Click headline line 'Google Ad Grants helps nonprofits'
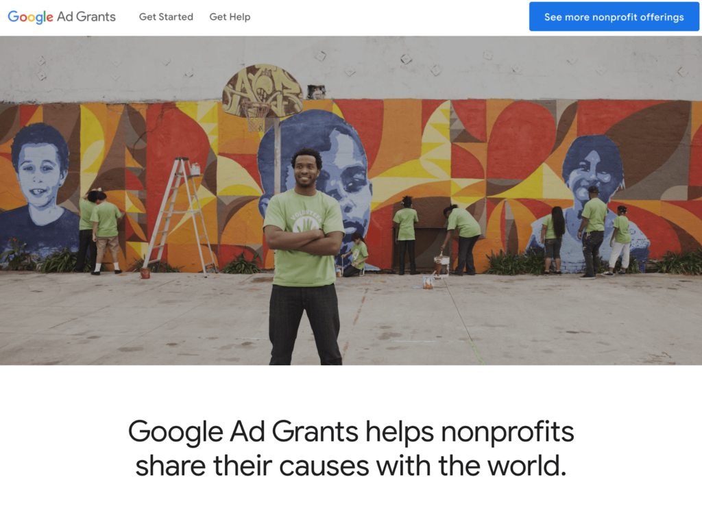 351,432
